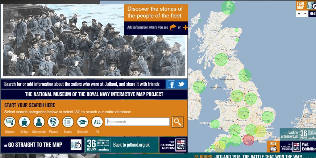316x158 pixels.
Task: Open the green cluster near Sunderland and Durham
Action: pyautogui.click(x=245, y=75)
